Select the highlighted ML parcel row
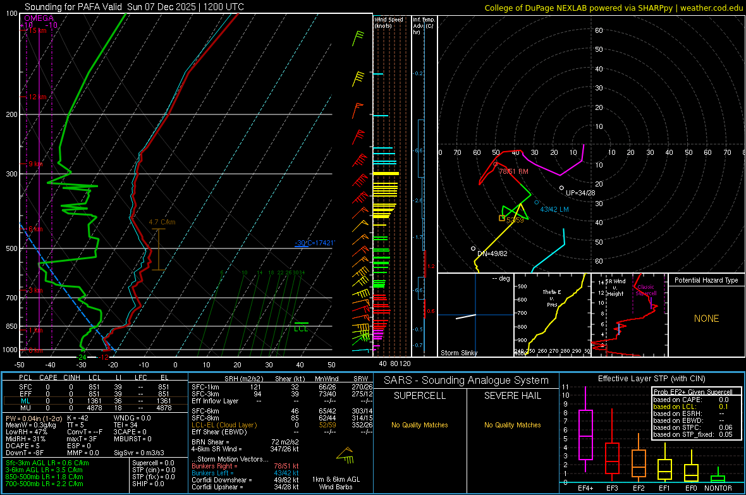The height and width of the screenshot is (495, 746). (x=95, y=401)
